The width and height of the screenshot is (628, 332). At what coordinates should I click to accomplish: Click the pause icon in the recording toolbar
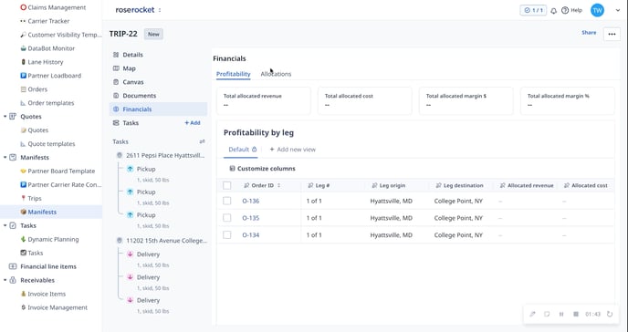(561, 314)
